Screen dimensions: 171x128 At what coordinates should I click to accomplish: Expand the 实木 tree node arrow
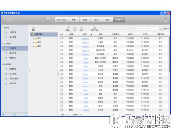pyautogui.click(x=34, y=39)
